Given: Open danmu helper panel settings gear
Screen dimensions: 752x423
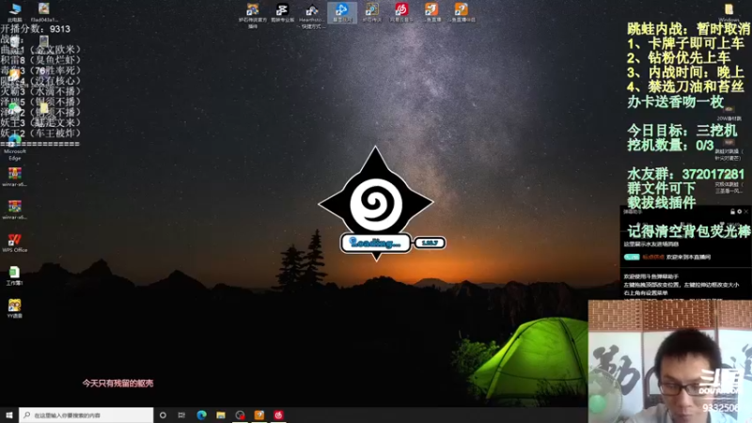Looking at the screenshot, I should click(x=739, y=211).
